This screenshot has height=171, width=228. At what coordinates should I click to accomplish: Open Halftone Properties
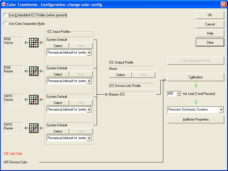[196, 119]
